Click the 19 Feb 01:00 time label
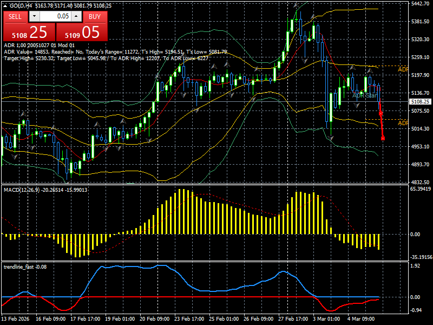The height and width of the screenshot is (325, 433). [120, 318]
